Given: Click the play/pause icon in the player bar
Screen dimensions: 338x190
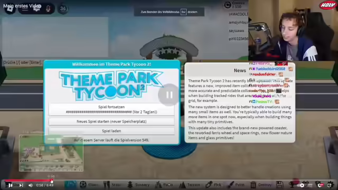Looking at the screenshot, I should [x=10, y=185].
